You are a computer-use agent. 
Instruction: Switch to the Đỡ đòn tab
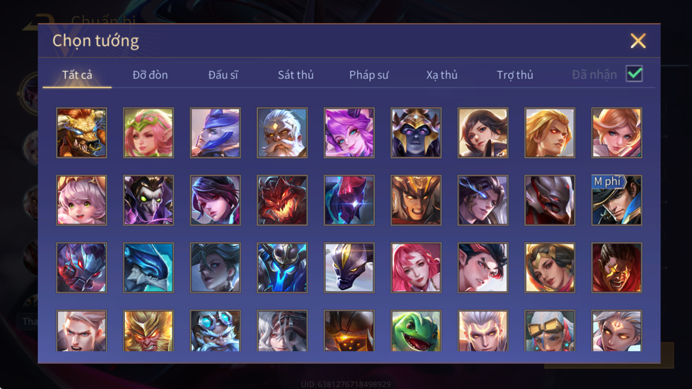point(150,75)
